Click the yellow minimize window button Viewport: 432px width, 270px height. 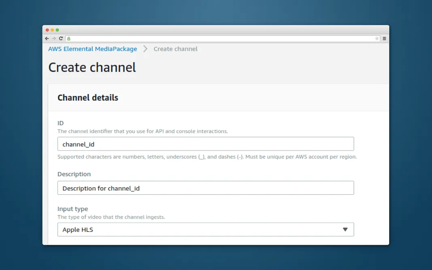(x=52, y=30)
